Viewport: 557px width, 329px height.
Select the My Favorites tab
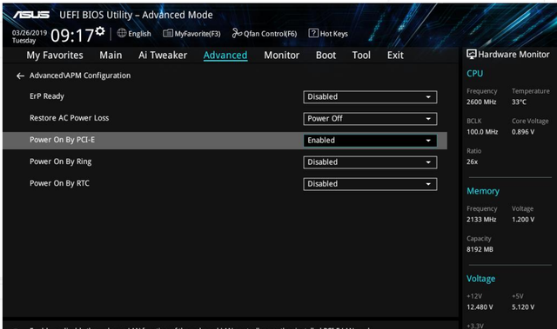pyautogui.click(x=55, y=56)
